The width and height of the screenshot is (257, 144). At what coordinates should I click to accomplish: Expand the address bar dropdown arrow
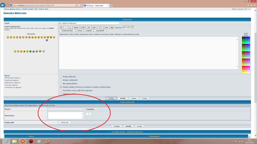(79, 5)
